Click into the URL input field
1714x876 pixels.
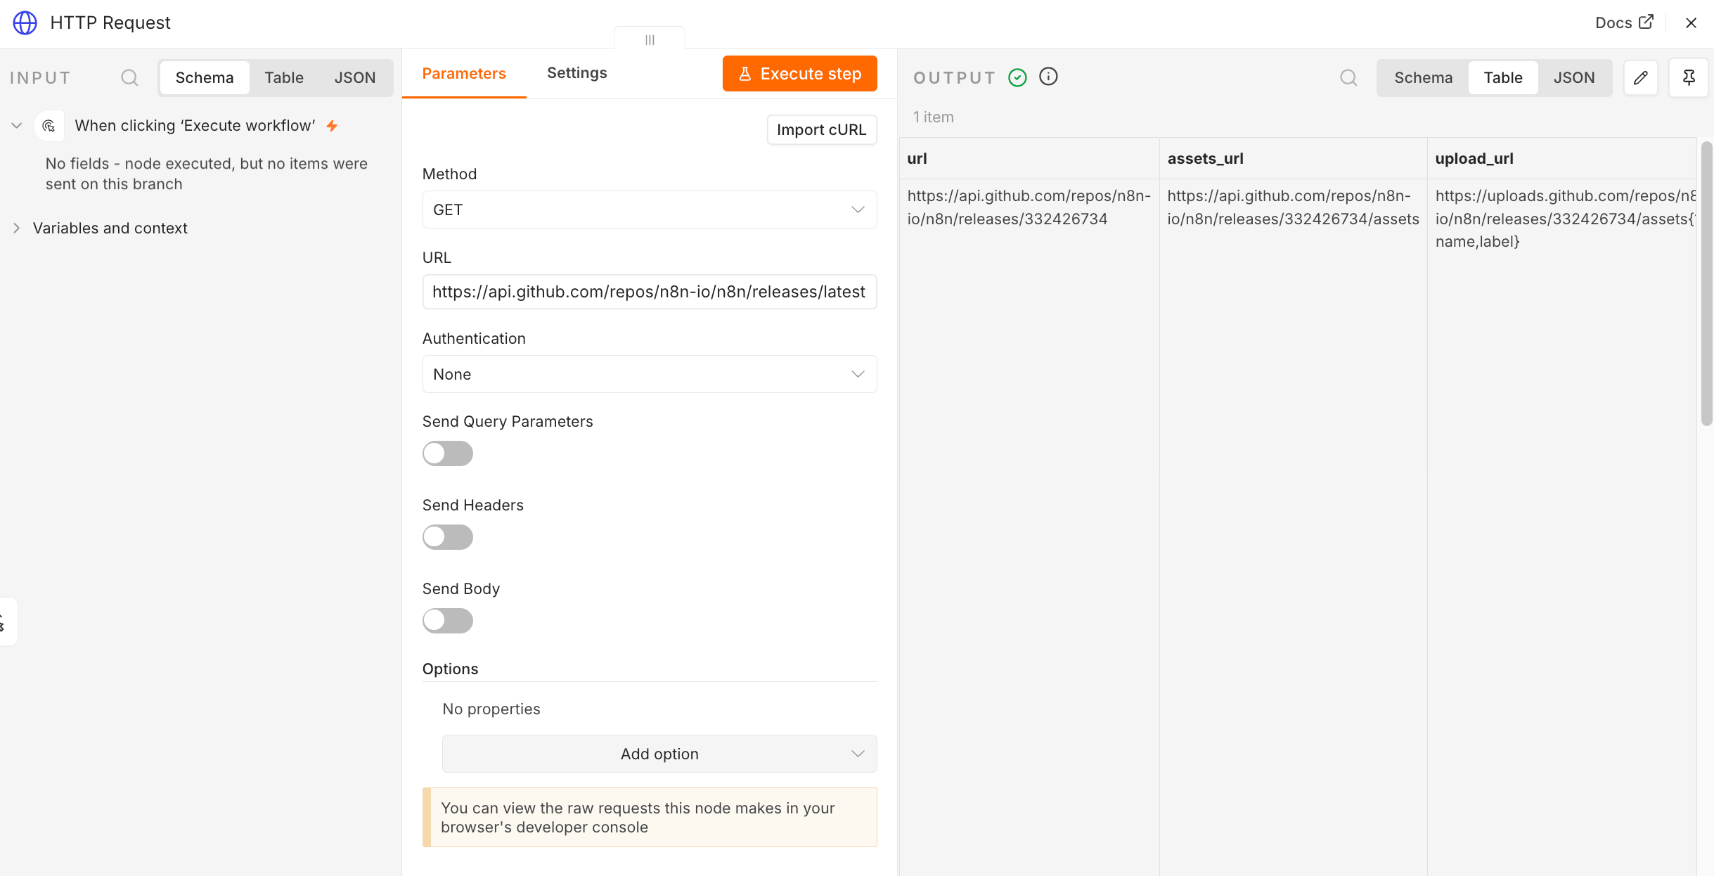tap(650, 292)
